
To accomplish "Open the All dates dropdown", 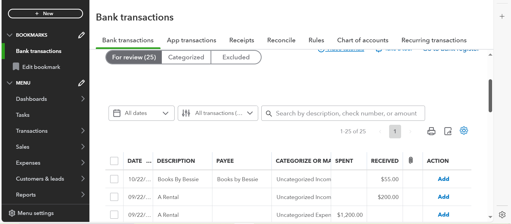I will click(x=141, y=113).
